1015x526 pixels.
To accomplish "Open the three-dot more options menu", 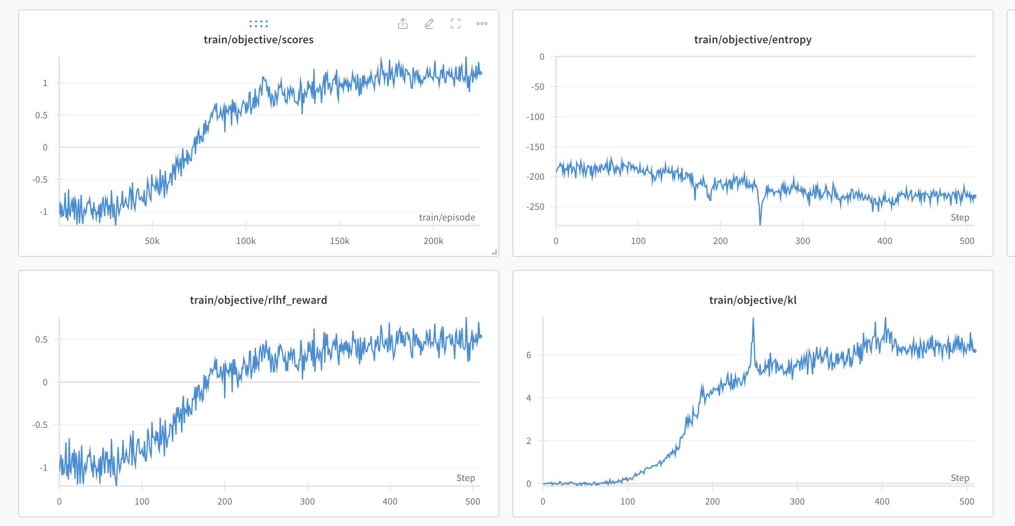I will pos(482,24).
